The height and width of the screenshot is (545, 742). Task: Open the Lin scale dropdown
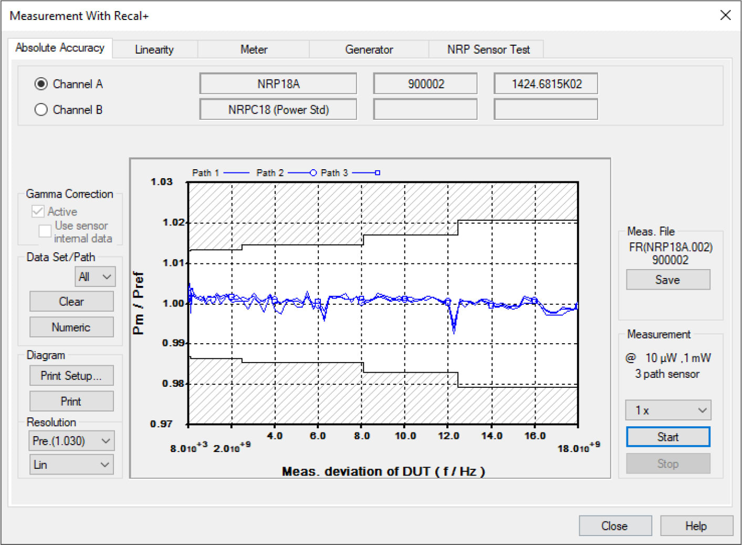(x=71, y=464)
